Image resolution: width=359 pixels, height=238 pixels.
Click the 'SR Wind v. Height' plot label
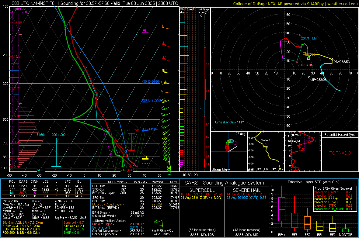(296, 138)
